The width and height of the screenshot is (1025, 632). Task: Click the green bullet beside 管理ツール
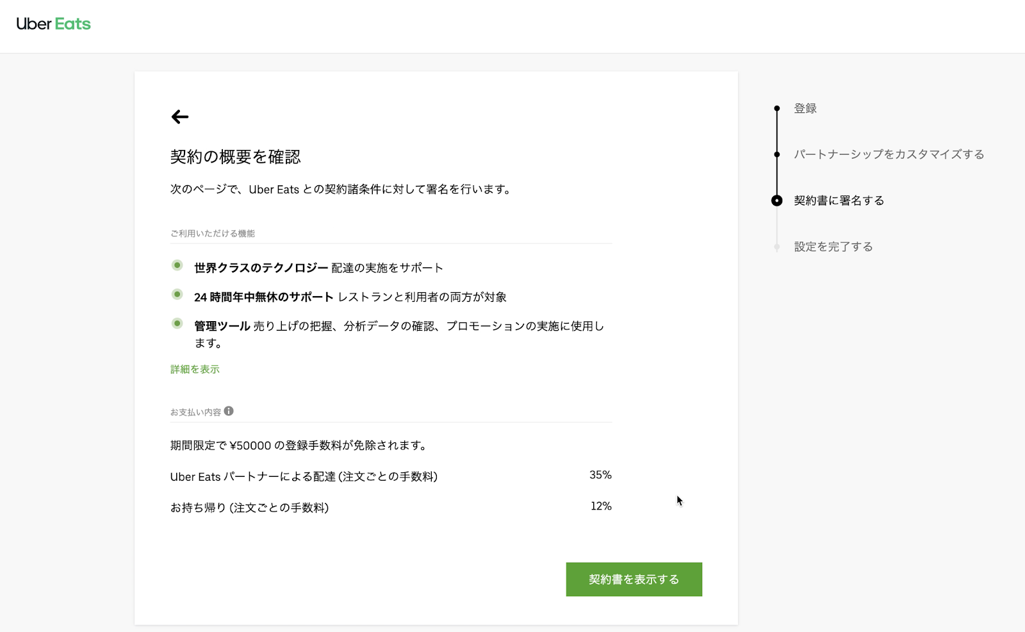[177, 322]
